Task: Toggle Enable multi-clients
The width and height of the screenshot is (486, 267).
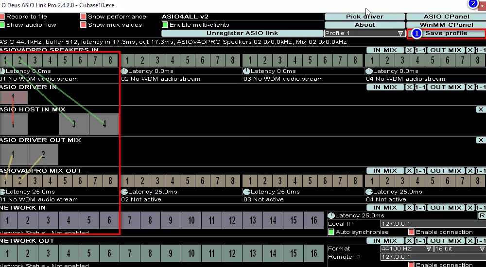Action: point(165,25)
